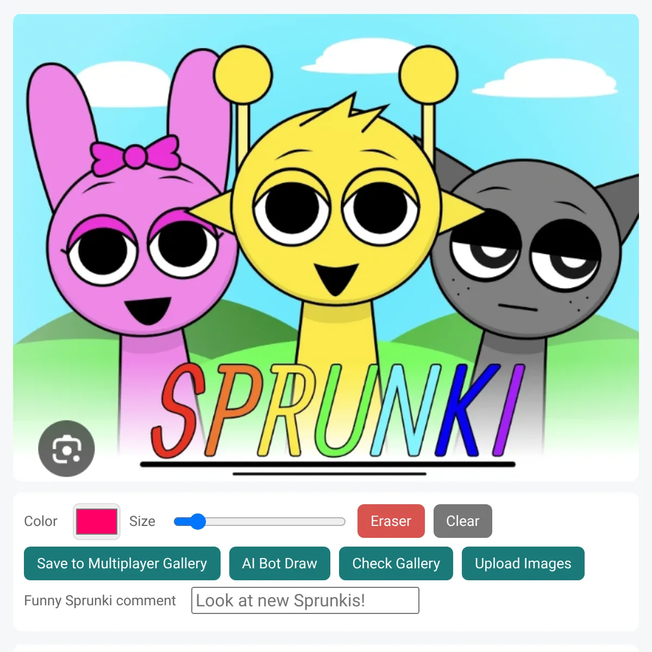Click the rainbow SPRUNKI title text
Screen dimensions: 652x652
point(337,410)
